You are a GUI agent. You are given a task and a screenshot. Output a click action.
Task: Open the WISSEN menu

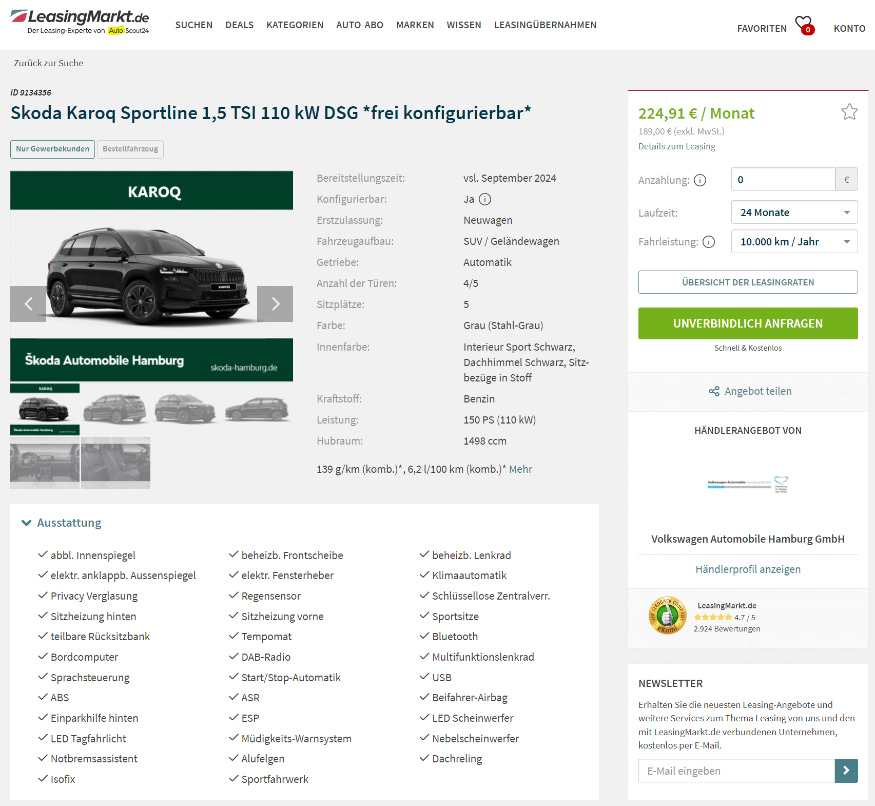tap(464, 25)
